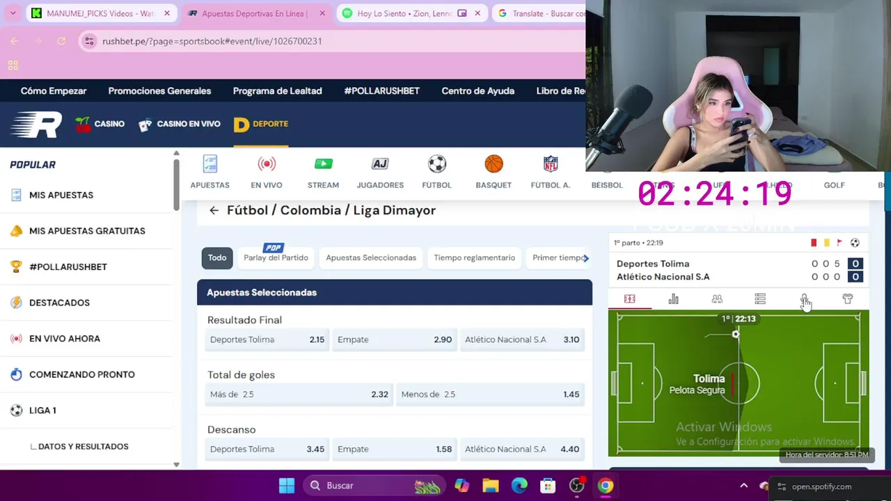The image size is (891, 501).
Task: Click the browser address bar URL
Action: 212,41
